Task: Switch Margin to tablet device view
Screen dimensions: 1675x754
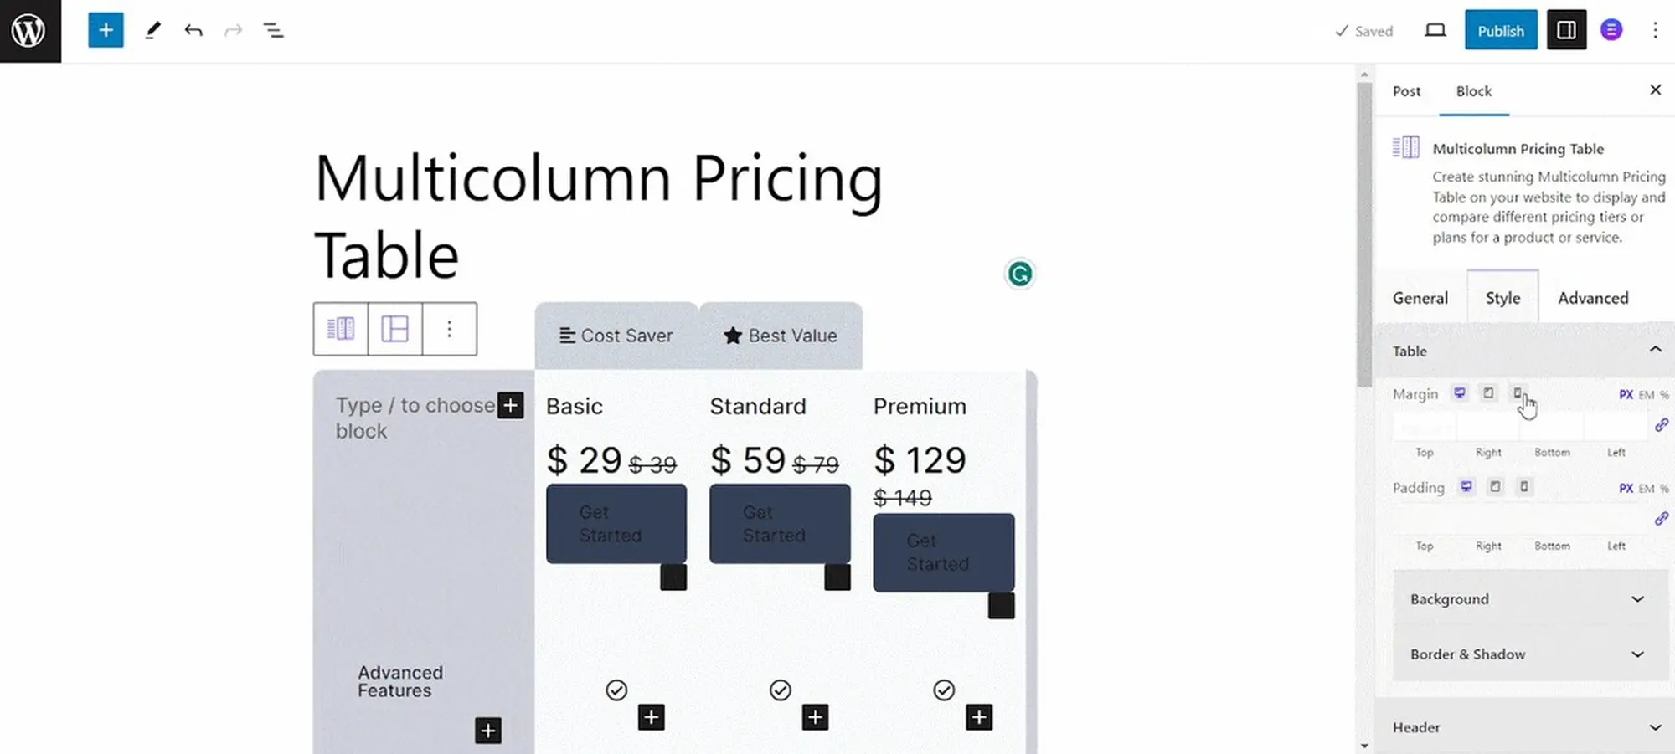Action: [x=1488, y=393]
